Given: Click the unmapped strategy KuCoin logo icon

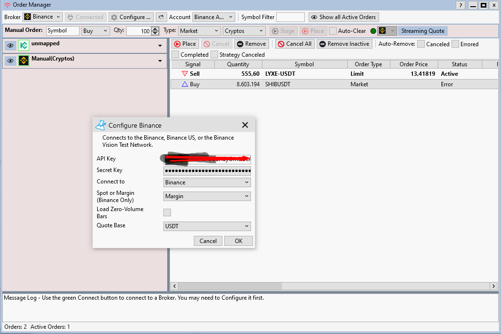Looking at the screenshot, I should pyautogui.click(x=24, y=46).
